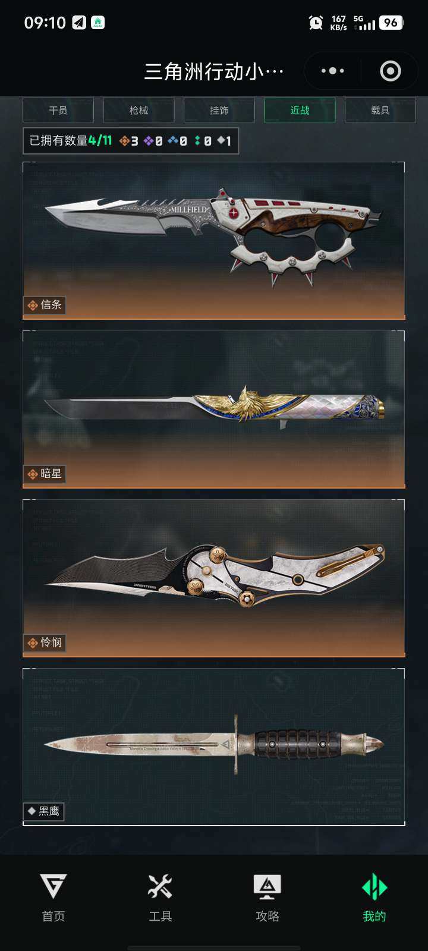
Task: Tap the mini program close circle icon
Action: point(391,71)
